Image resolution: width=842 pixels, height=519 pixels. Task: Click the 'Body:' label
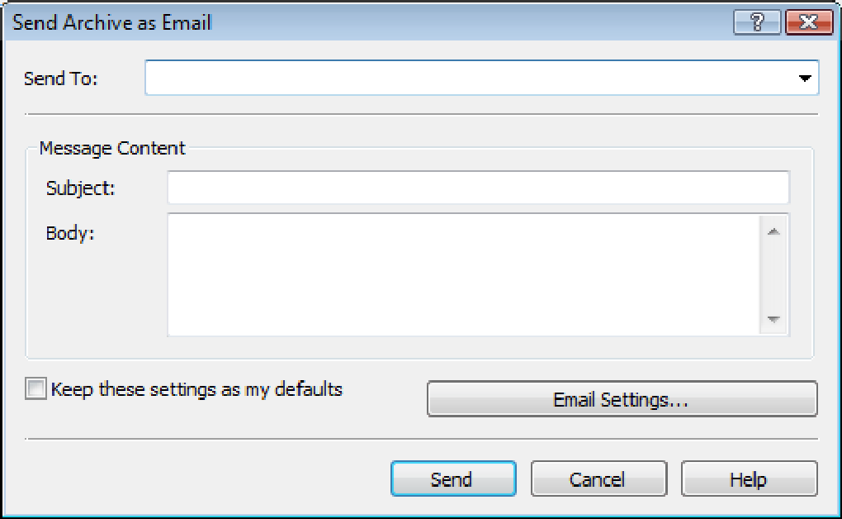71,233
